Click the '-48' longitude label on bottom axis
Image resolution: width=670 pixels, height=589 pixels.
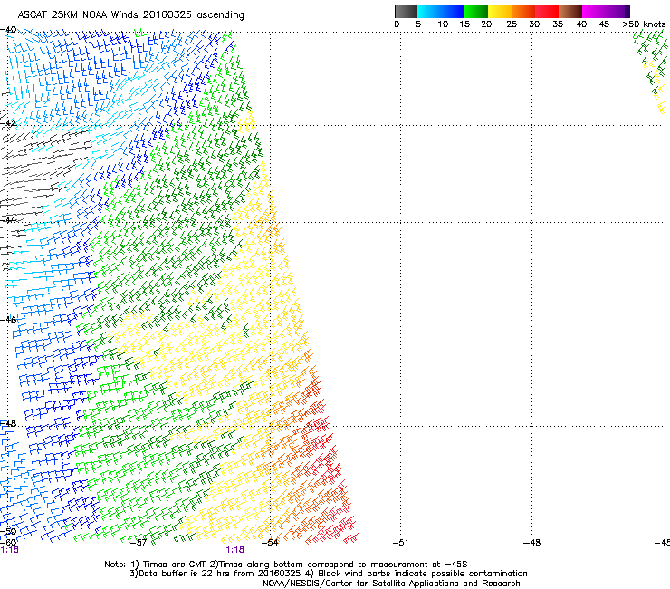(532, 543)
